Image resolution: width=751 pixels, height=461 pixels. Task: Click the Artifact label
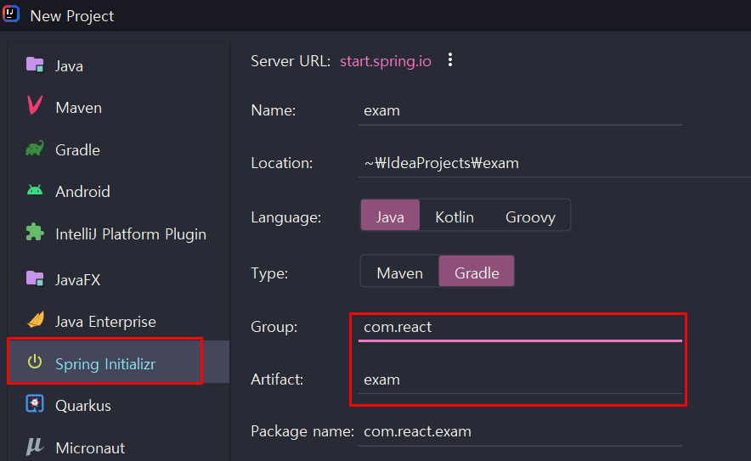click(x=277, y=379)
